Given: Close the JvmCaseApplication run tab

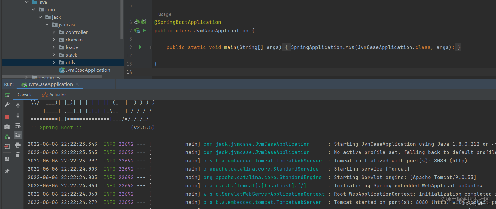Looking at the screenshot, I should coord(77,84).
